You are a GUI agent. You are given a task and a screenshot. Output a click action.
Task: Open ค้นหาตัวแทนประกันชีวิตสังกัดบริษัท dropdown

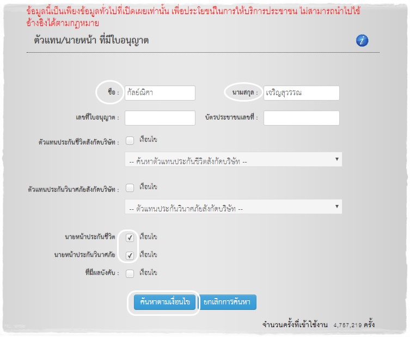[x=234, y=159]
